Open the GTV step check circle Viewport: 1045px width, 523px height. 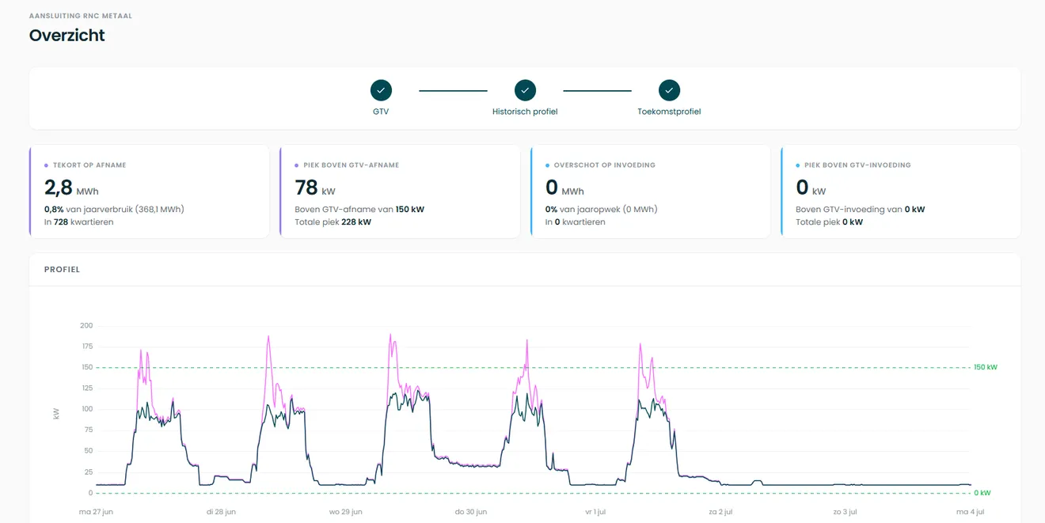(381, 90)
